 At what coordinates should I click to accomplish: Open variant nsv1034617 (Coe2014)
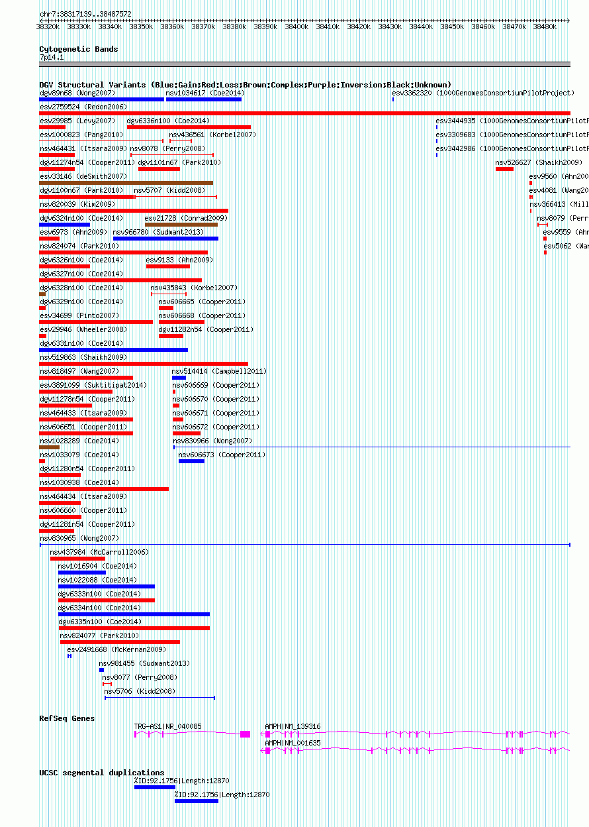click(204, 93)
